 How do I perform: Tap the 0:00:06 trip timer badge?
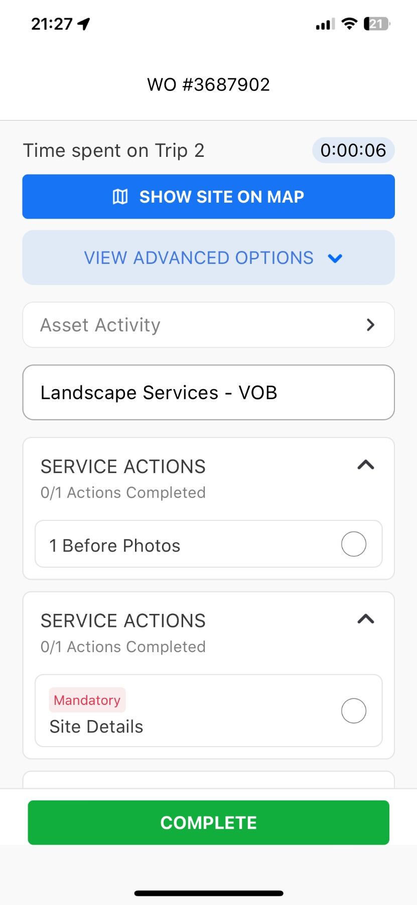click(x=353, y=150)
